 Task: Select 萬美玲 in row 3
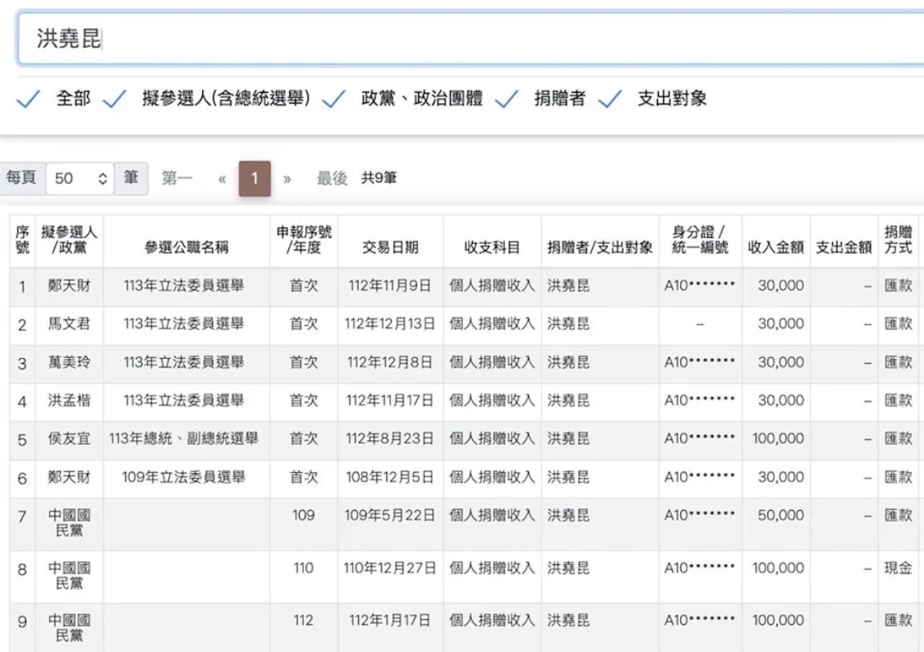click(69, 362)
